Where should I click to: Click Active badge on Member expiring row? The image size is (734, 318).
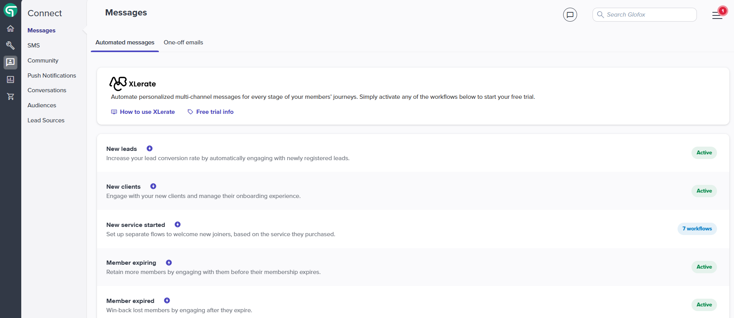click(704, 267)
